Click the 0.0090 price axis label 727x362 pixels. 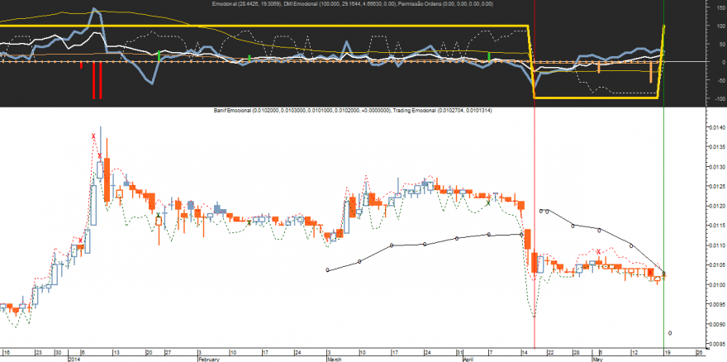(716, 324)
